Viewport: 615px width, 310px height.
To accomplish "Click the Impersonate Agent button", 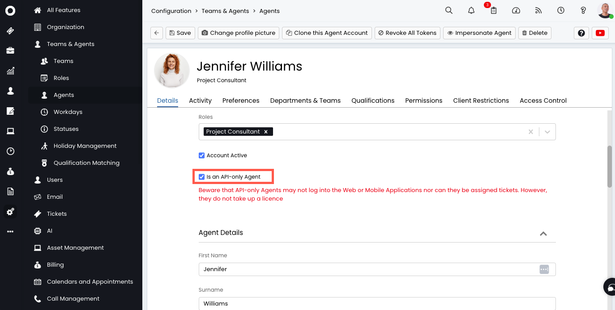I will pyautogui.click(x=479, y=33).
